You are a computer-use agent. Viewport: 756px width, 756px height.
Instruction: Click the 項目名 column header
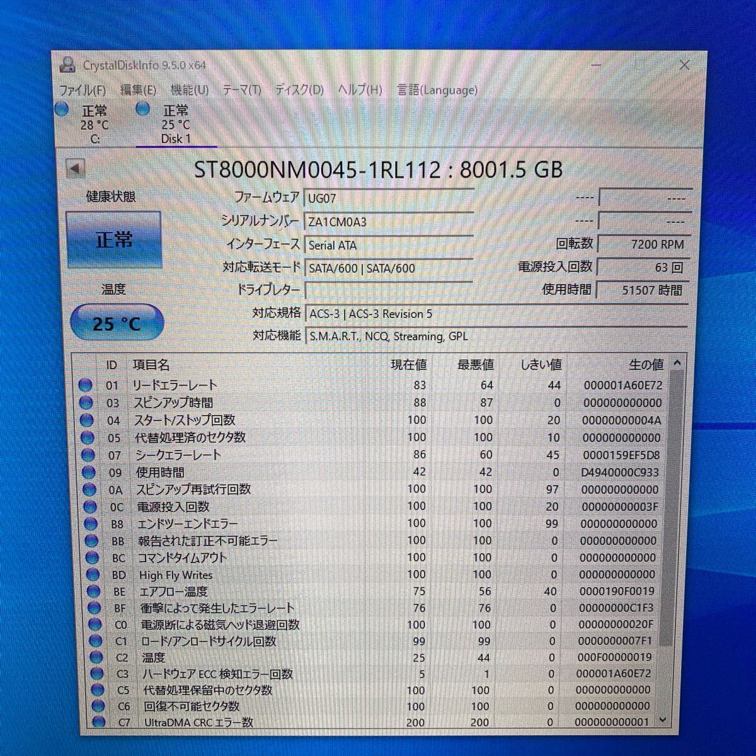click(151, 365)
